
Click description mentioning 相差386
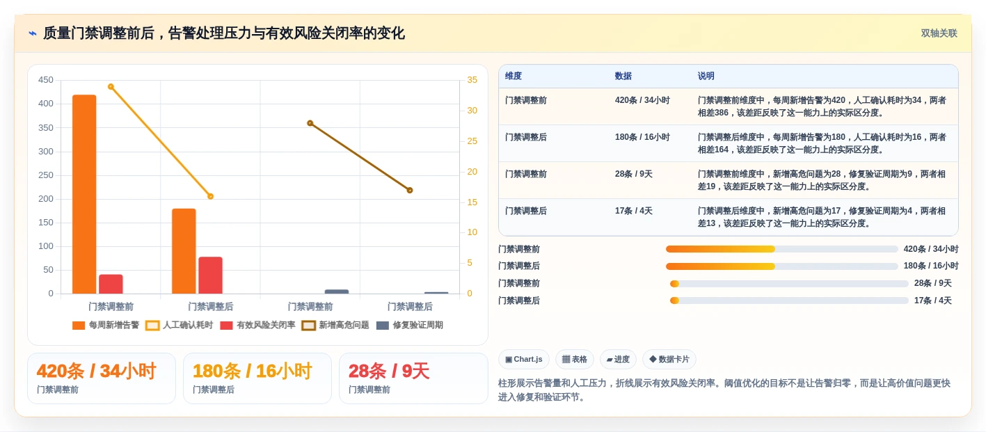[822, 106]
